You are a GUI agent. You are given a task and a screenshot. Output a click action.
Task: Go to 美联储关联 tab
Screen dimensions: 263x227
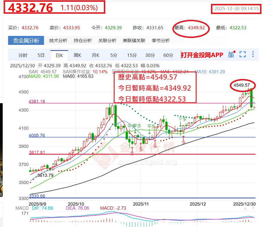pos(134,41)
